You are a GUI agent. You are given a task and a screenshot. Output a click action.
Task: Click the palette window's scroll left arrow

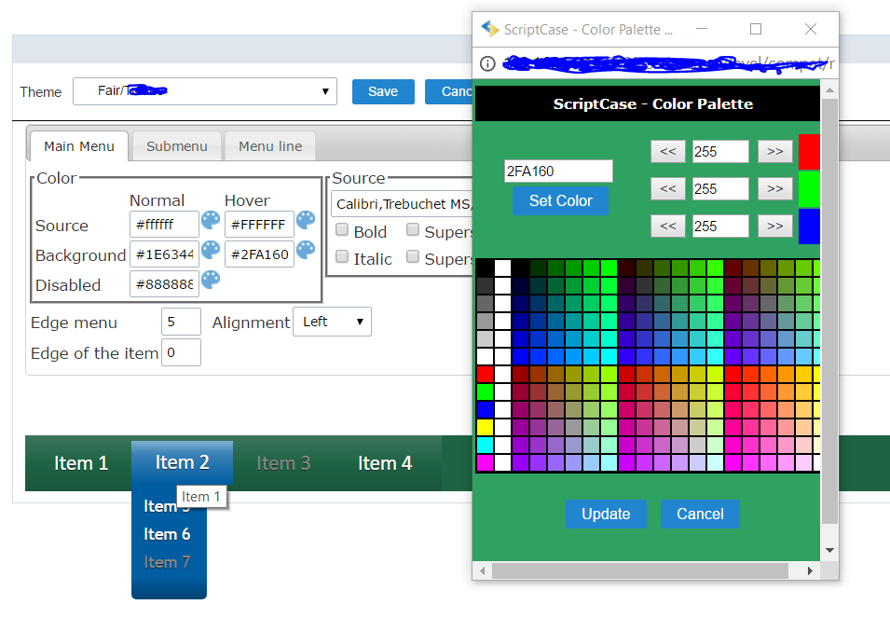(483, 570)
